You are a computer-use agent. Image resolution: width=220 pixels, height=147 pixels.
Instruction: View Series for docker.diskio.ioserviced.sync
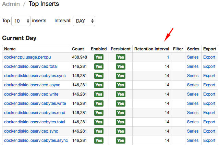[193, 131]
